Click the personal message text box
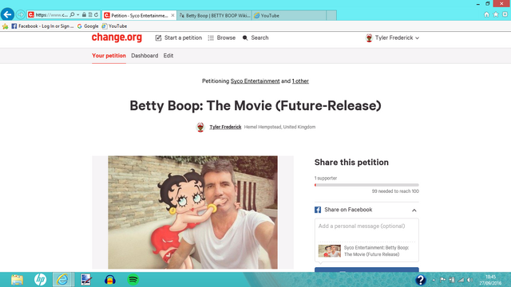 (366, 230)
